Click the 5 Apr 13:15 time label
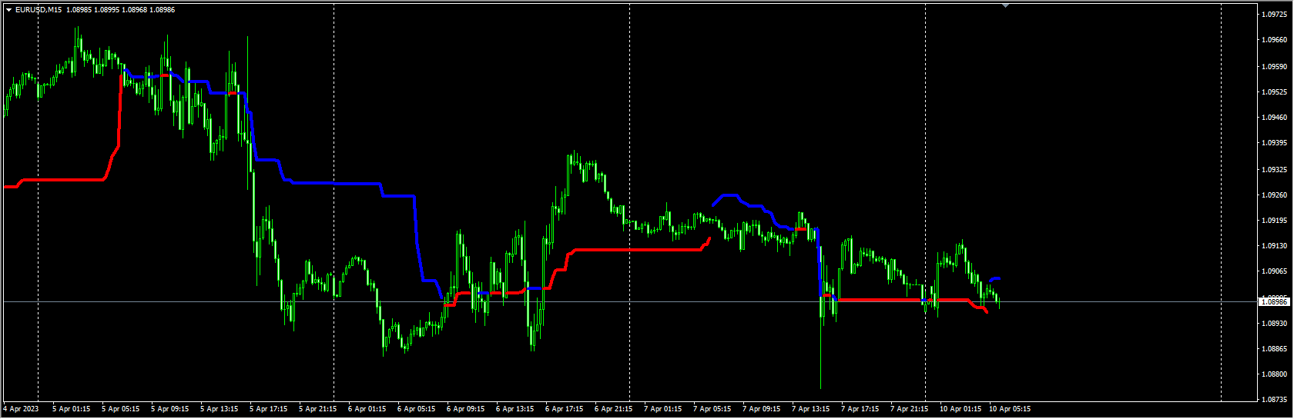The width and height of the screenshot is (1294, 419). 219,409
